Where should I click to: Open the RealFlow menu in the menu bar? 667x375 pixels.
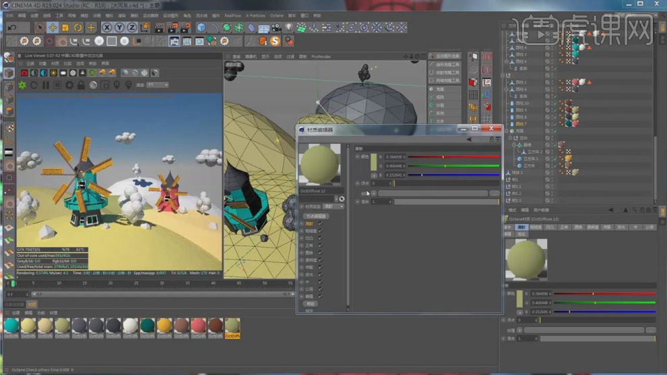[232, 15]
